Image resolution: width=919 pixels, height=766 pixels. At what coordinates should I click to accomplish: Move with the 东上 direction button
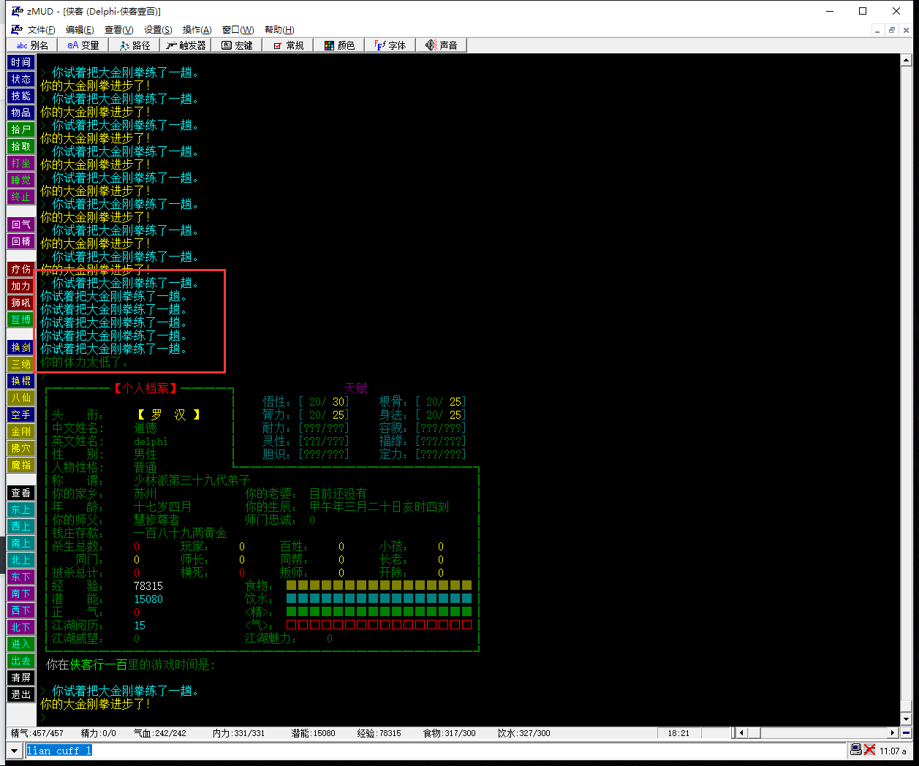21,509
